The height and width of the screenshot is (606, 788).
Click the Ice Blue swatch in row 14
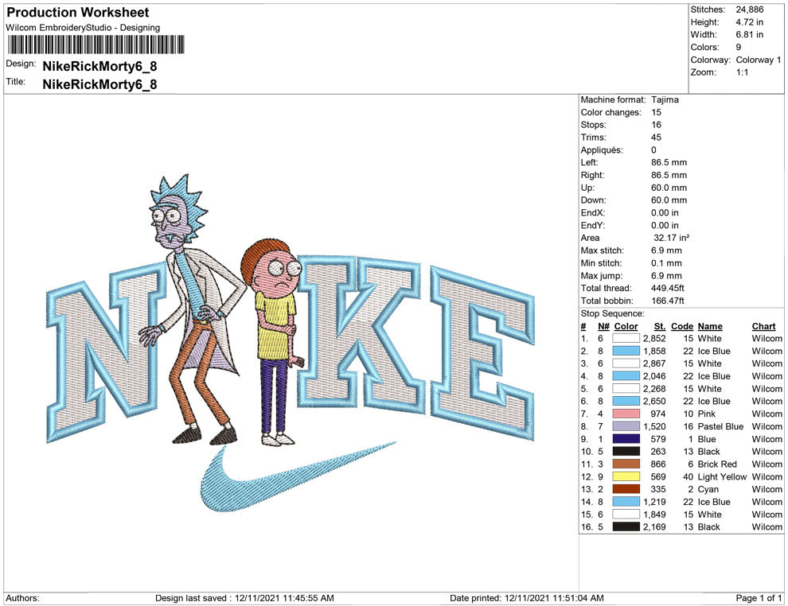(x=626, y=502)
